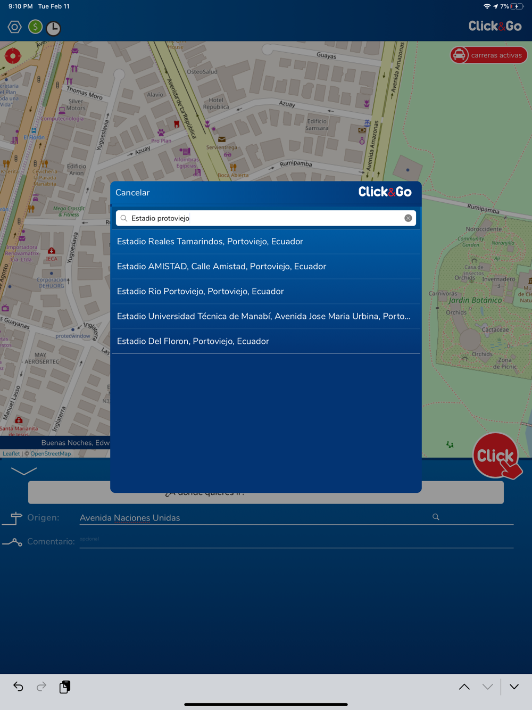Tap the Click&Go logo in header

(495, 26)
